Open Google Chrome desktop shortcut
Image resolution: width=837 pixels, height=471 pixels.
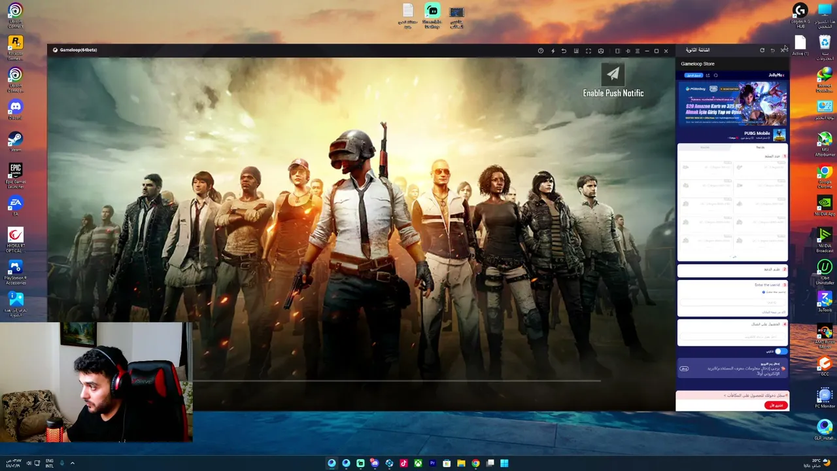825,176
